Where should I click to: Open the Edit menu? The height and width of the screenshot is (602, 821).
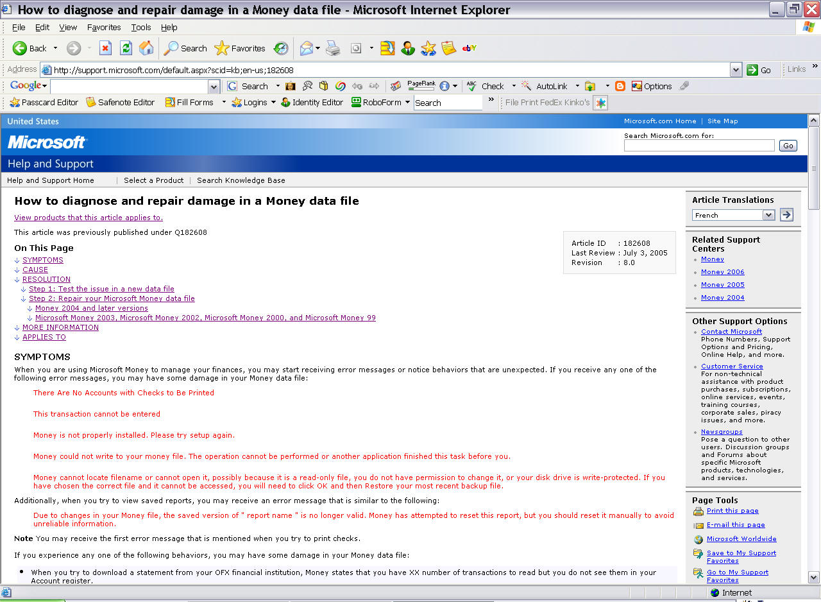click(42, 27)
